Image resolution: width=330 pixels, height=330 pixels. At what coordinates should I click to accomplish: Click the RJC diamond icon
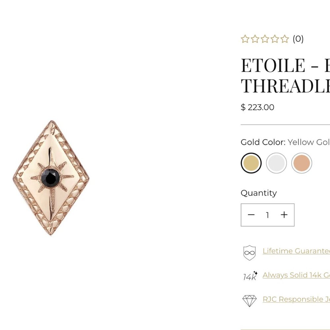coord(249,300)
